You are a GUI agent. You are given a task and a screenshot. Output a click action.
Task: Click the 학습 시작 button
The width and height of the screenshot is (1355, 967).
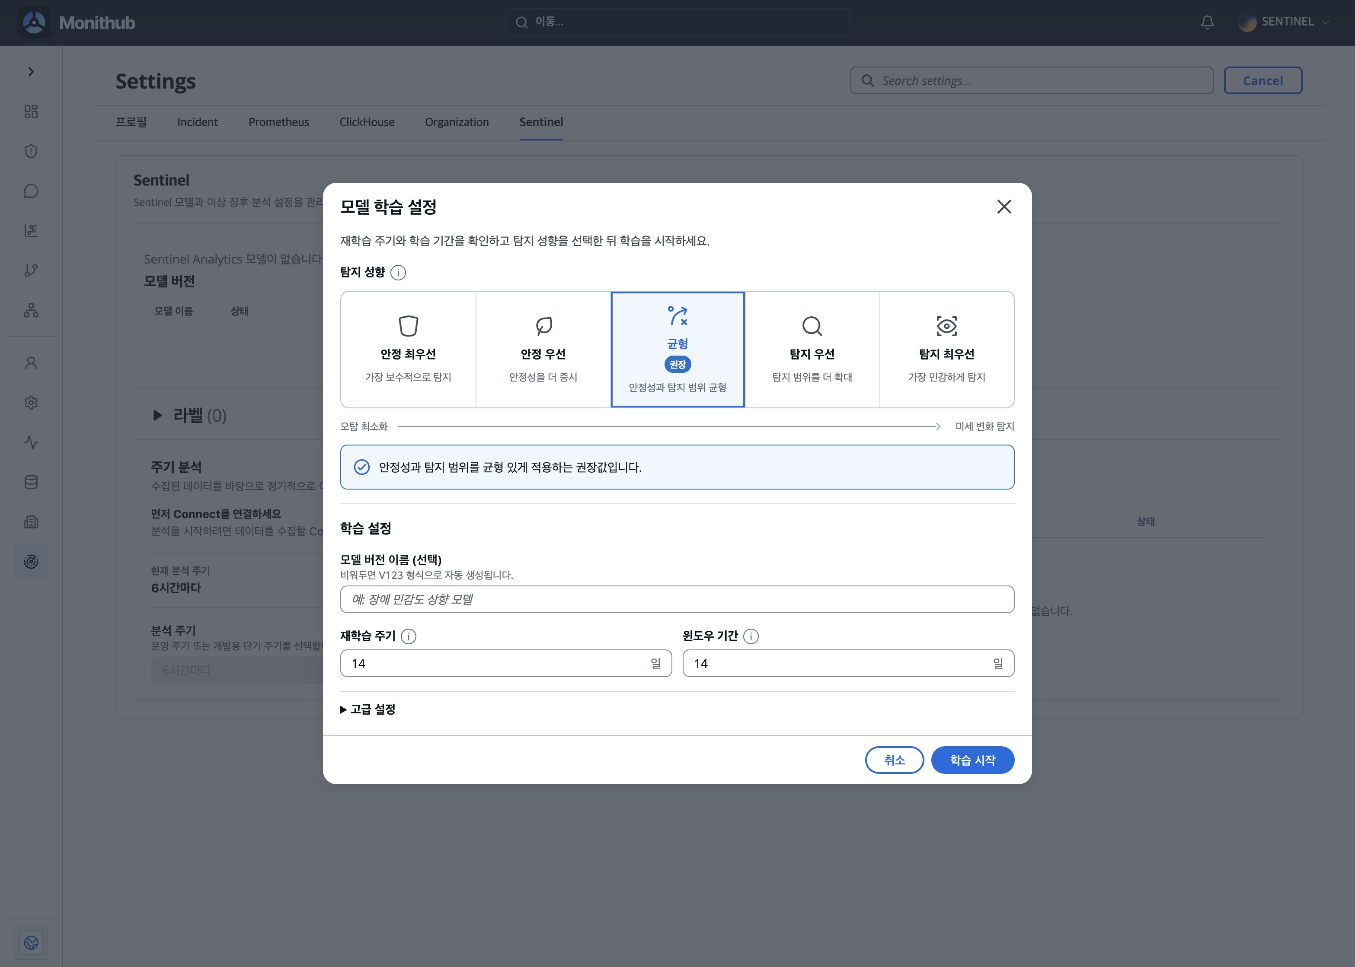point(972,760)
